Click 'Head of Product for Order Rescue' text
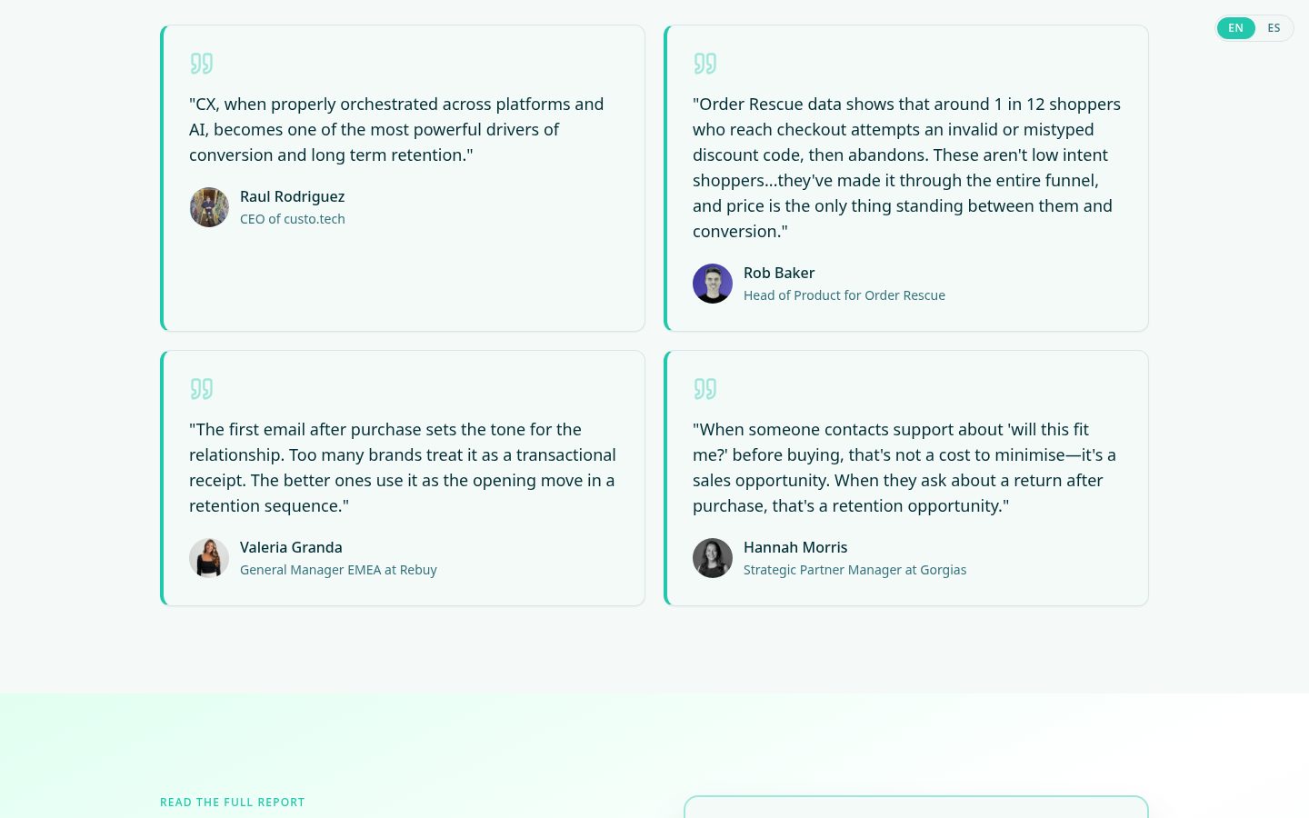This screenshot has width=1309, height=818. coord(844,295)
